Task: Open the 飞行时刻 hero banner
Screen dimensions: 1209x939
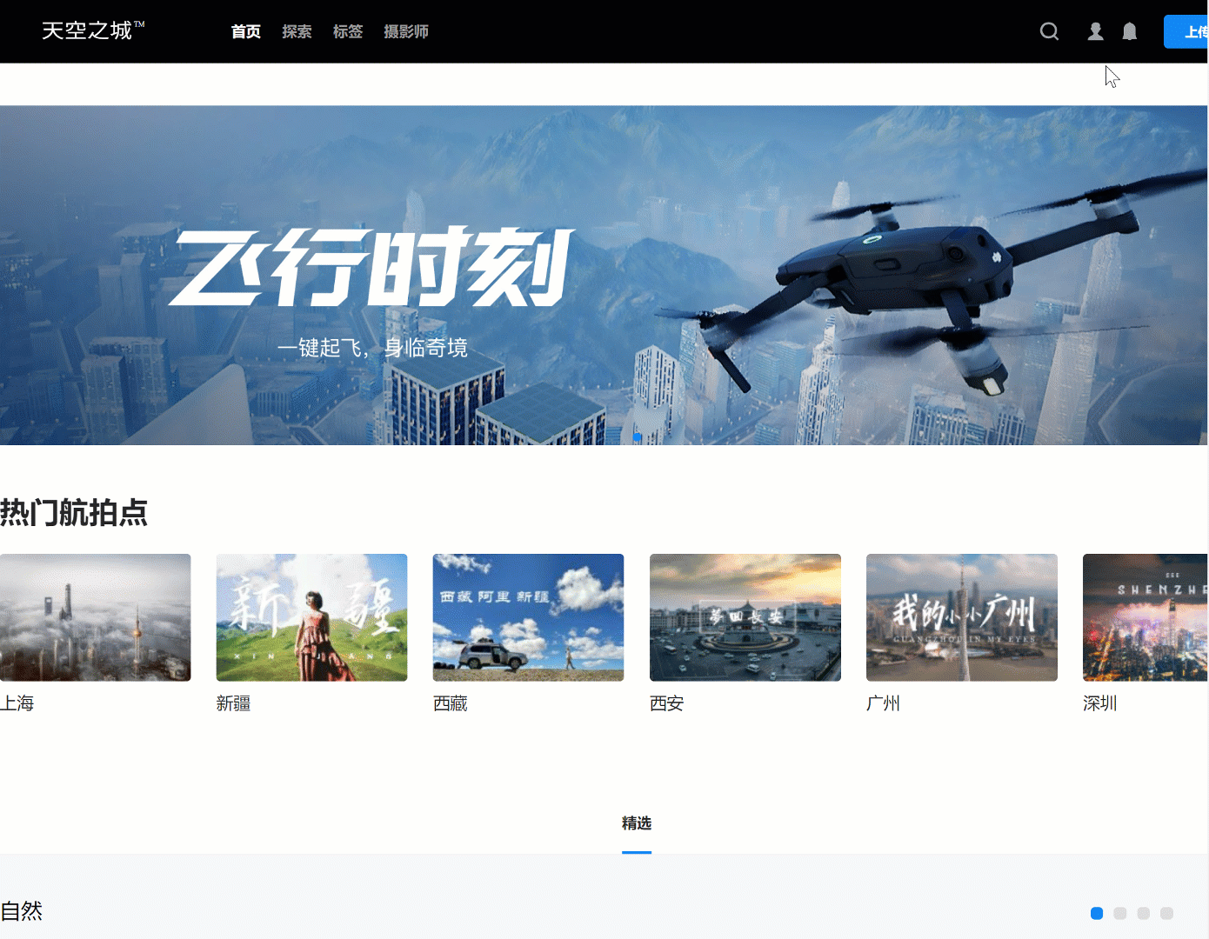Action: [x=604, y=276]
